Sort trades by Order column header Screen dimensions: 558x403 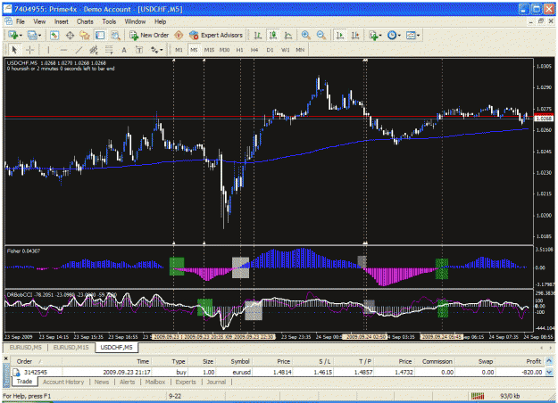pos(24,361)
